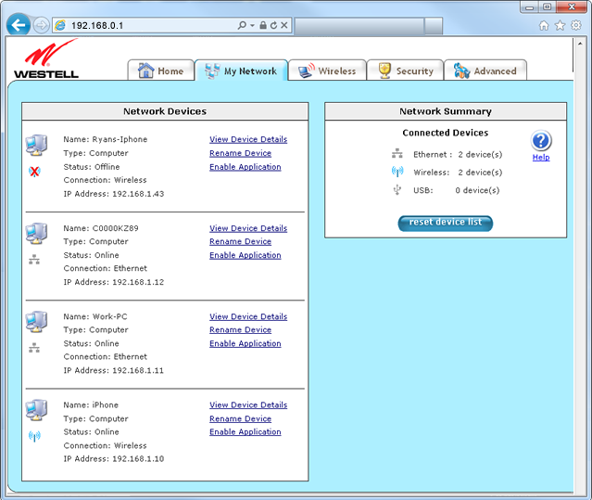Viewport: 592px width, 500px height.
Task: Click the Ethernet connection icon for C0000KZ89
Action: (34, 260)
